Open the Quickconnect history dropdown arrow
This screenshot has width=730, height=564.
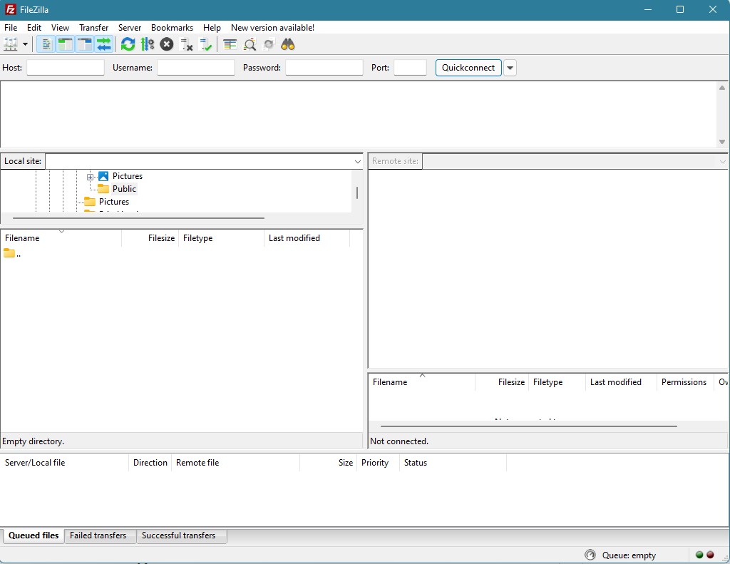point(510,68)
